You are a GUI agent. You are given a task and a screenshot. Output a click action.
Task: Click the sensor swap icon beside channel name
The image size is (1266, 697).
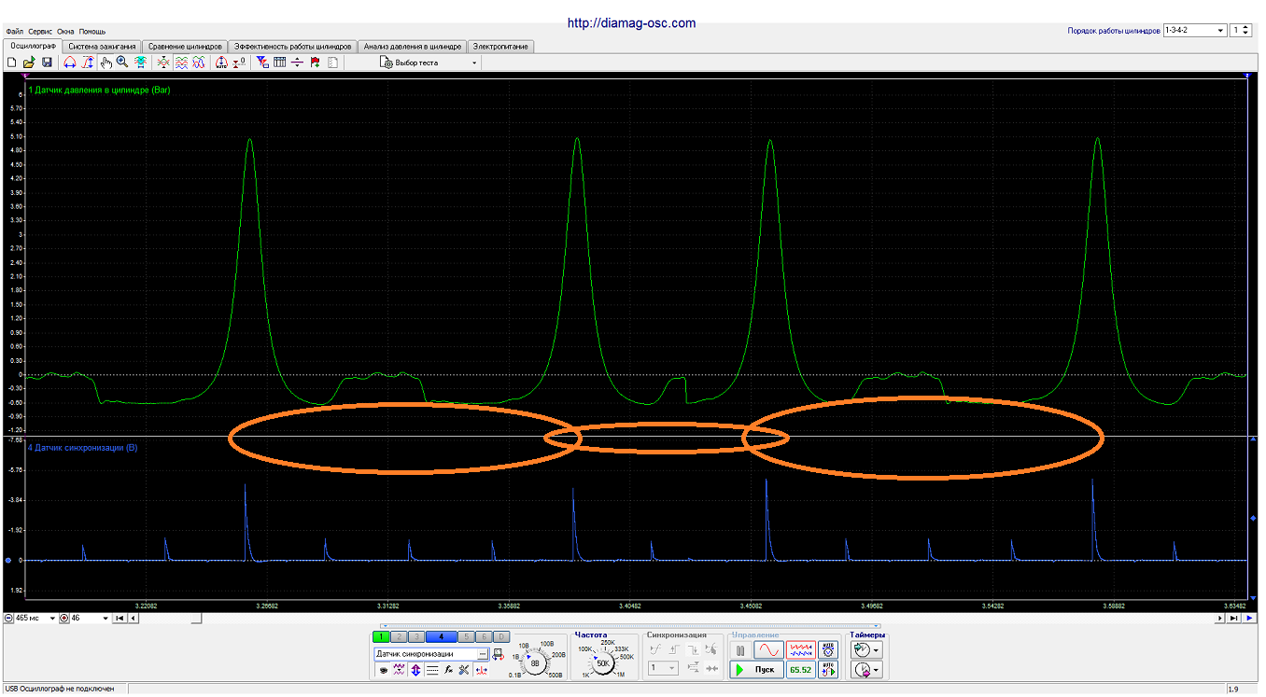(x=499, y=654)
